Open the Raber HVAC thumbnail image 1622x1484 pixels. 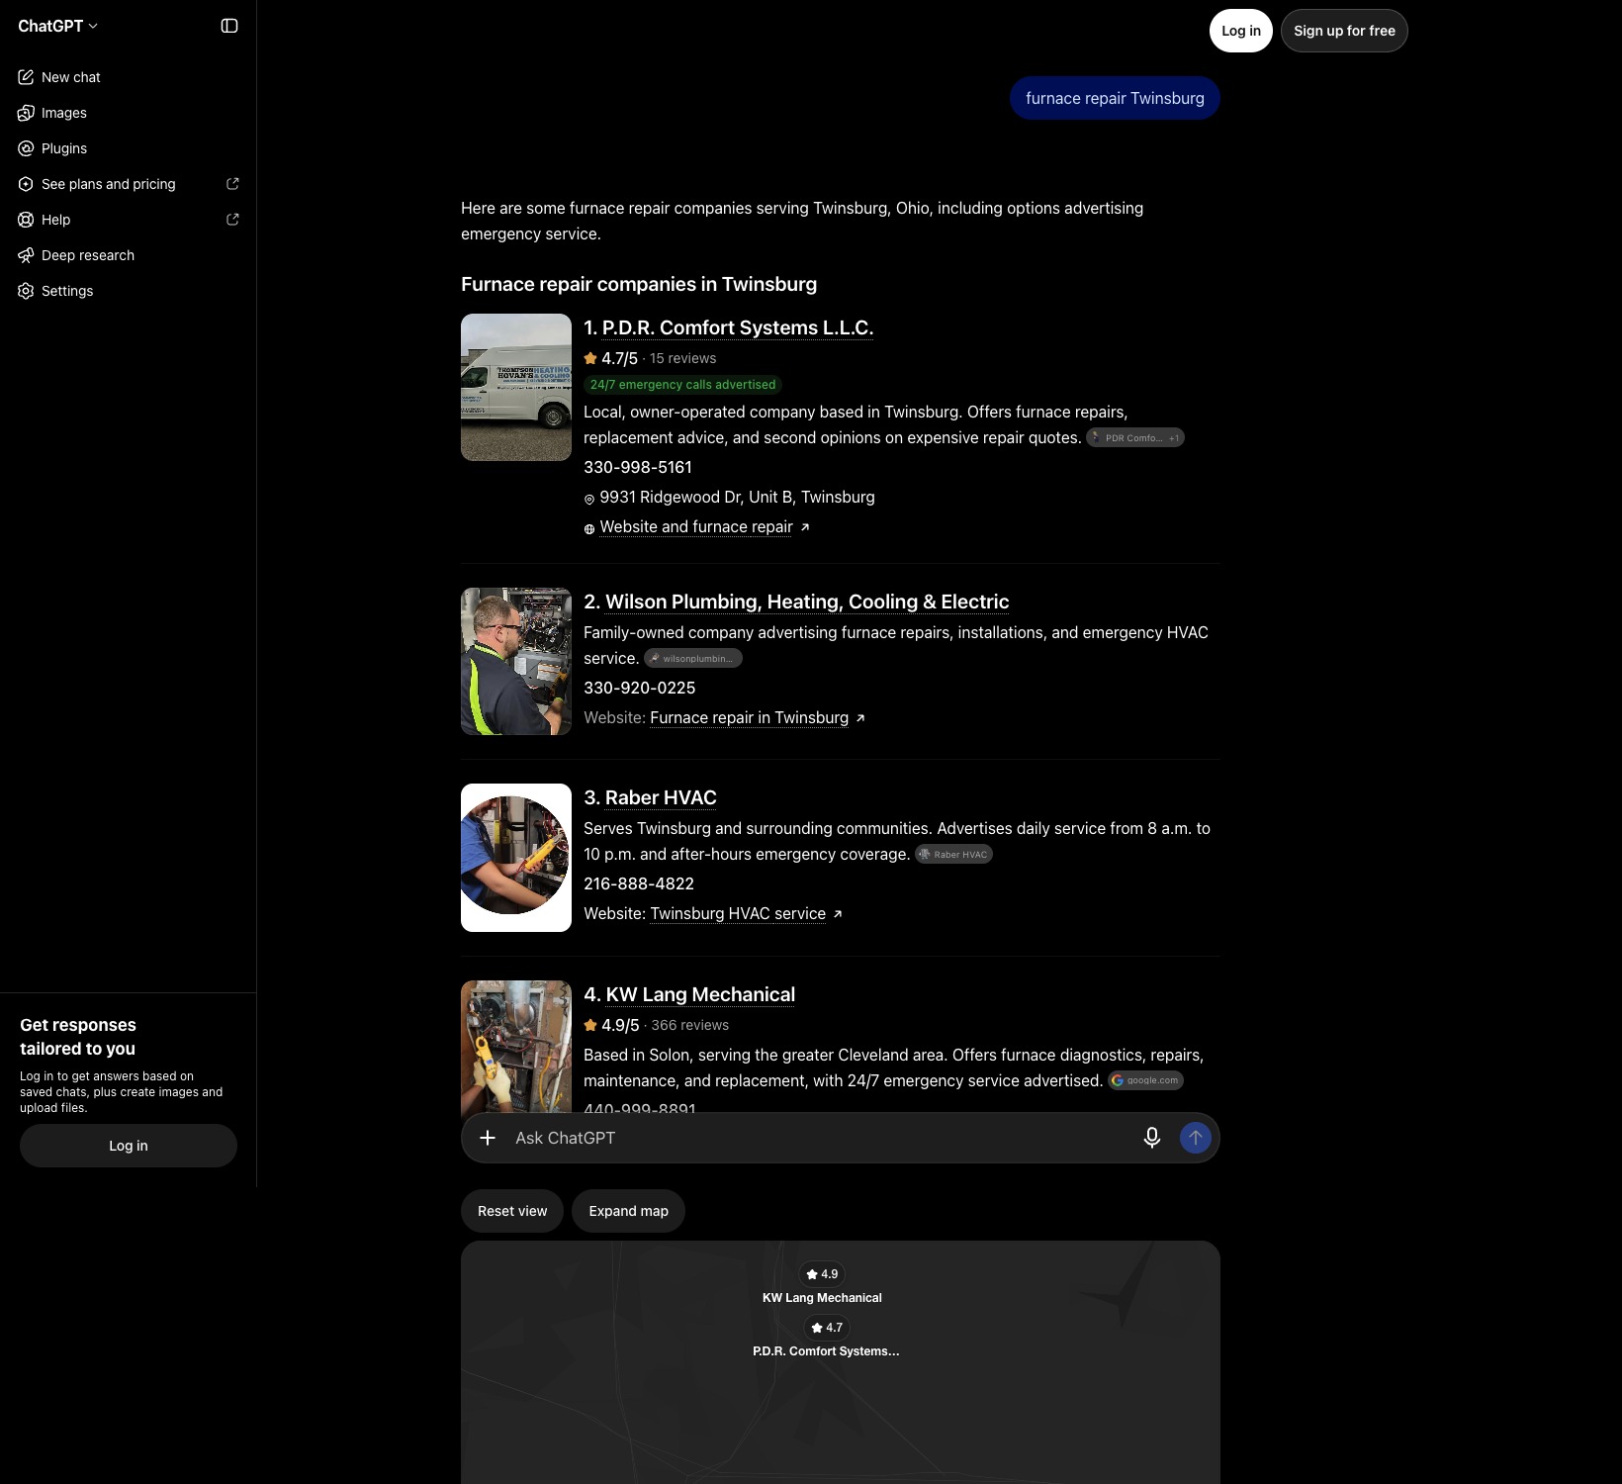tap(516, 858)
